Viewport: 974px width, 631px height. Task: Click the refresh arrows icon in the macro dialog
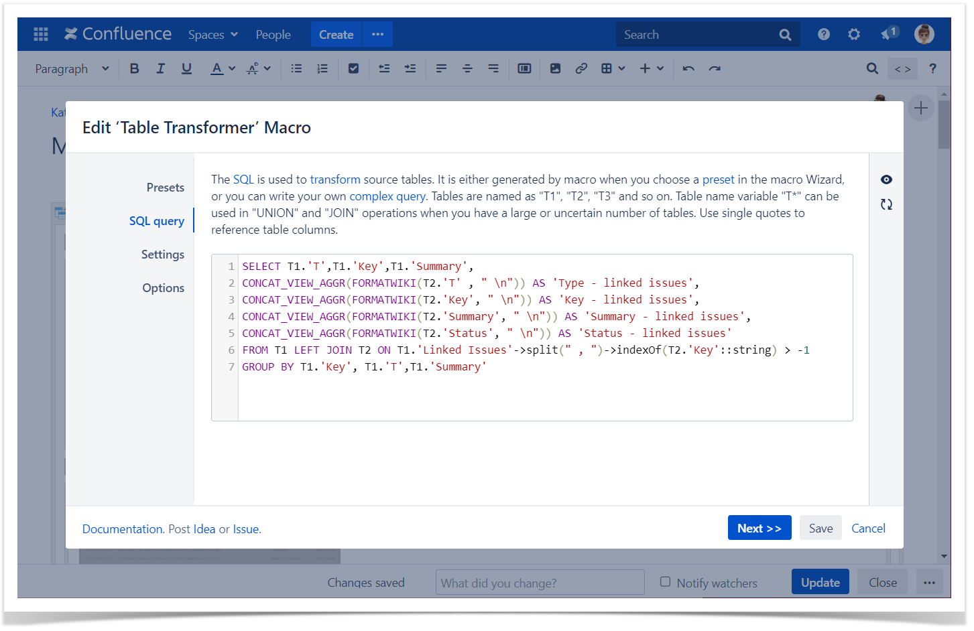(886, 204)
